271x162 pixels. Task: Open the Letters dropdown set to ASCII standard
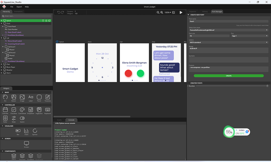point(229,42)
